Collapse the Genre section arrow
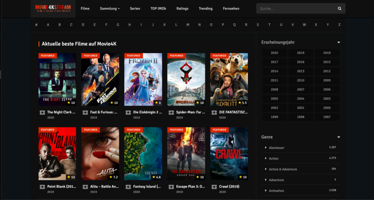The height and width of the screenshot is (200, 374). [x=338, y=137]
